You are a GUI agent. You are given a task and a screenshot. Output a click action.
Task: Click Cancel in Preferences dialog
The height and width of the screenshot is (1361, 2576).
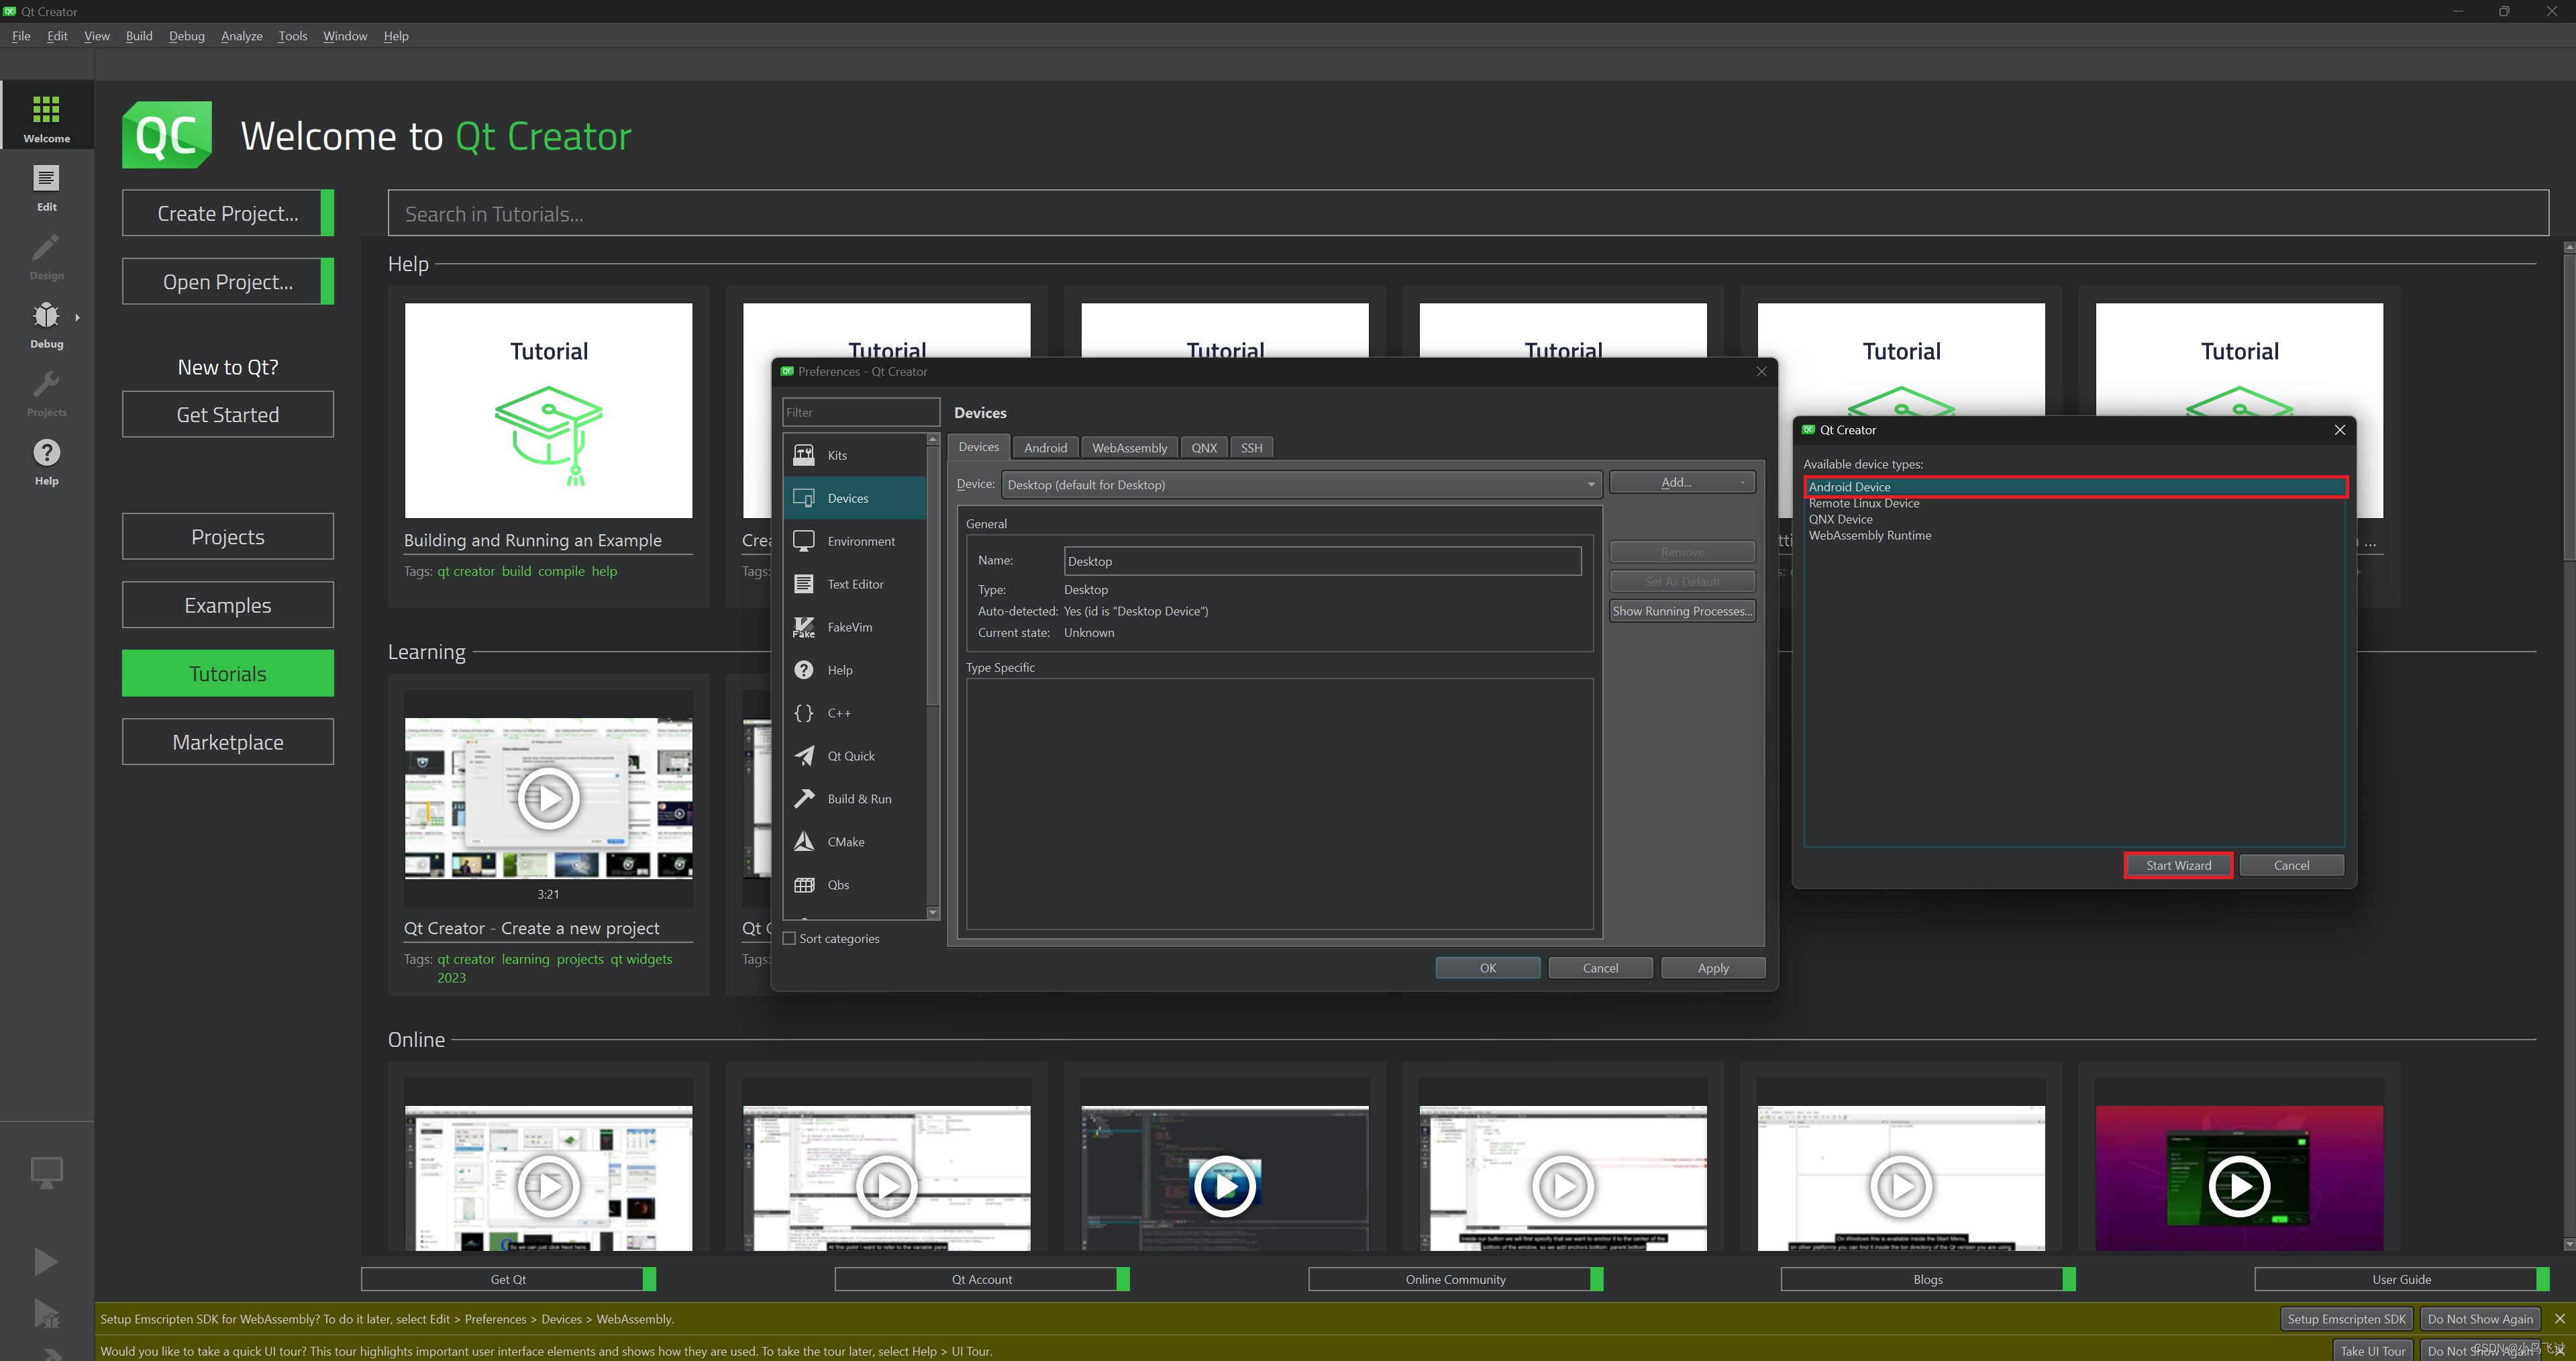coord(1600,968)
